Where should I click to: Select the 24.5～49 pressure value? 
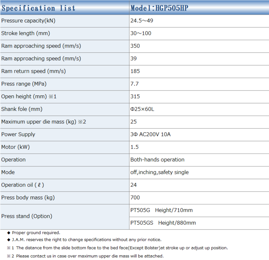tap(142, 21)
